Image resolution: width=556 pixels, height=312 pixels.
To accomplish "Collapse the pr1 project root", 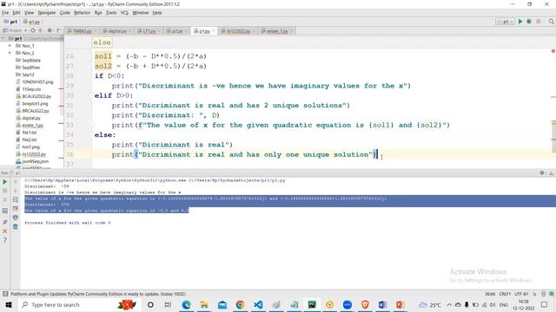I will (3, 38).
